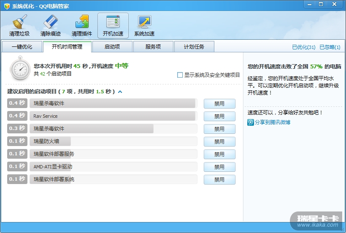Viewport: 346px width, 233px height.
Task: Click the QQ电脑管家 shield logo in title bar
Action: point(7,6)
